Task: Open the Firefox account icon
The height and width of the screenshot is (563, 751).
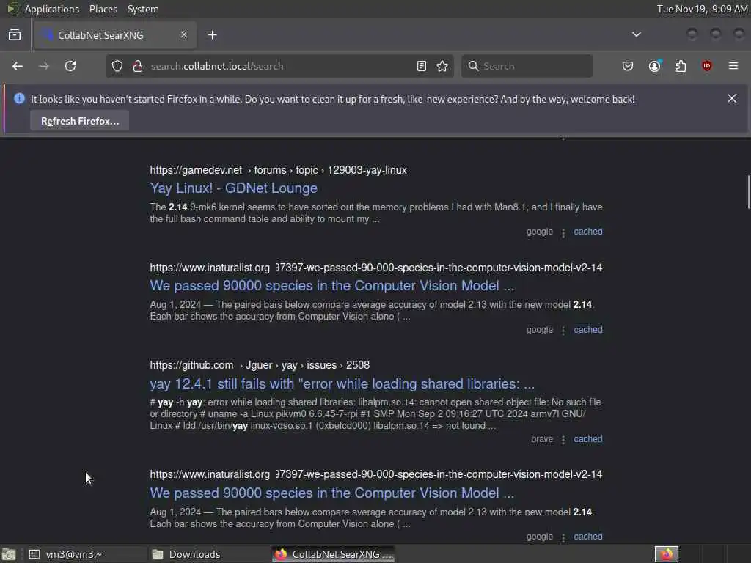Action: (x=655, y=66)
